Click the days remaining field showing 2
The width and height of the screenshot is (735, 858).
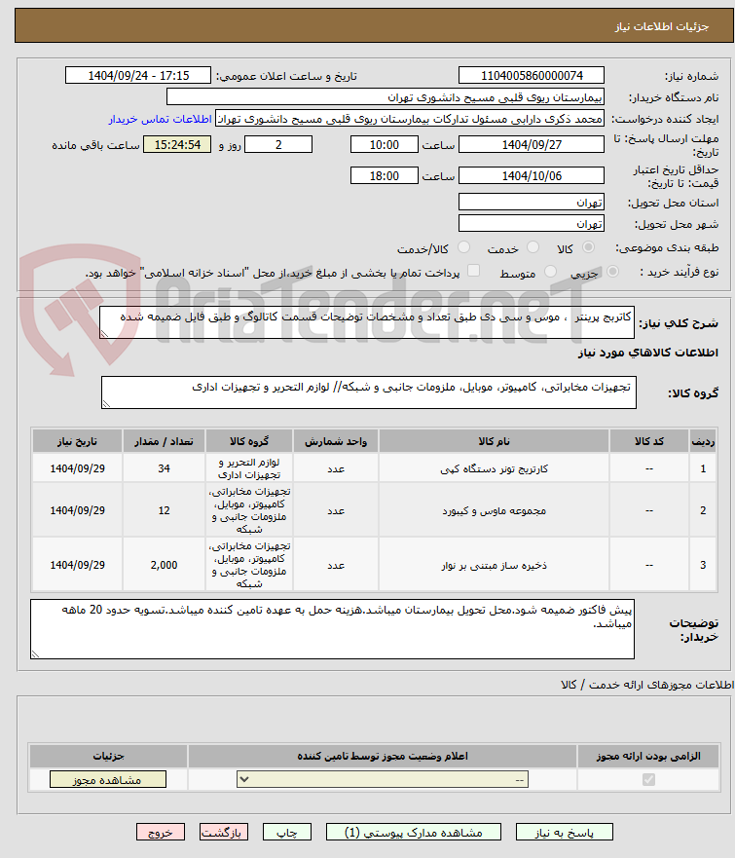[278, 144]
